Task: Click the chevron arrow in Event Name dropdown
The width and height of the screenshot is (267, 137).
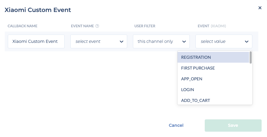Action: click(x=122, y=42)
